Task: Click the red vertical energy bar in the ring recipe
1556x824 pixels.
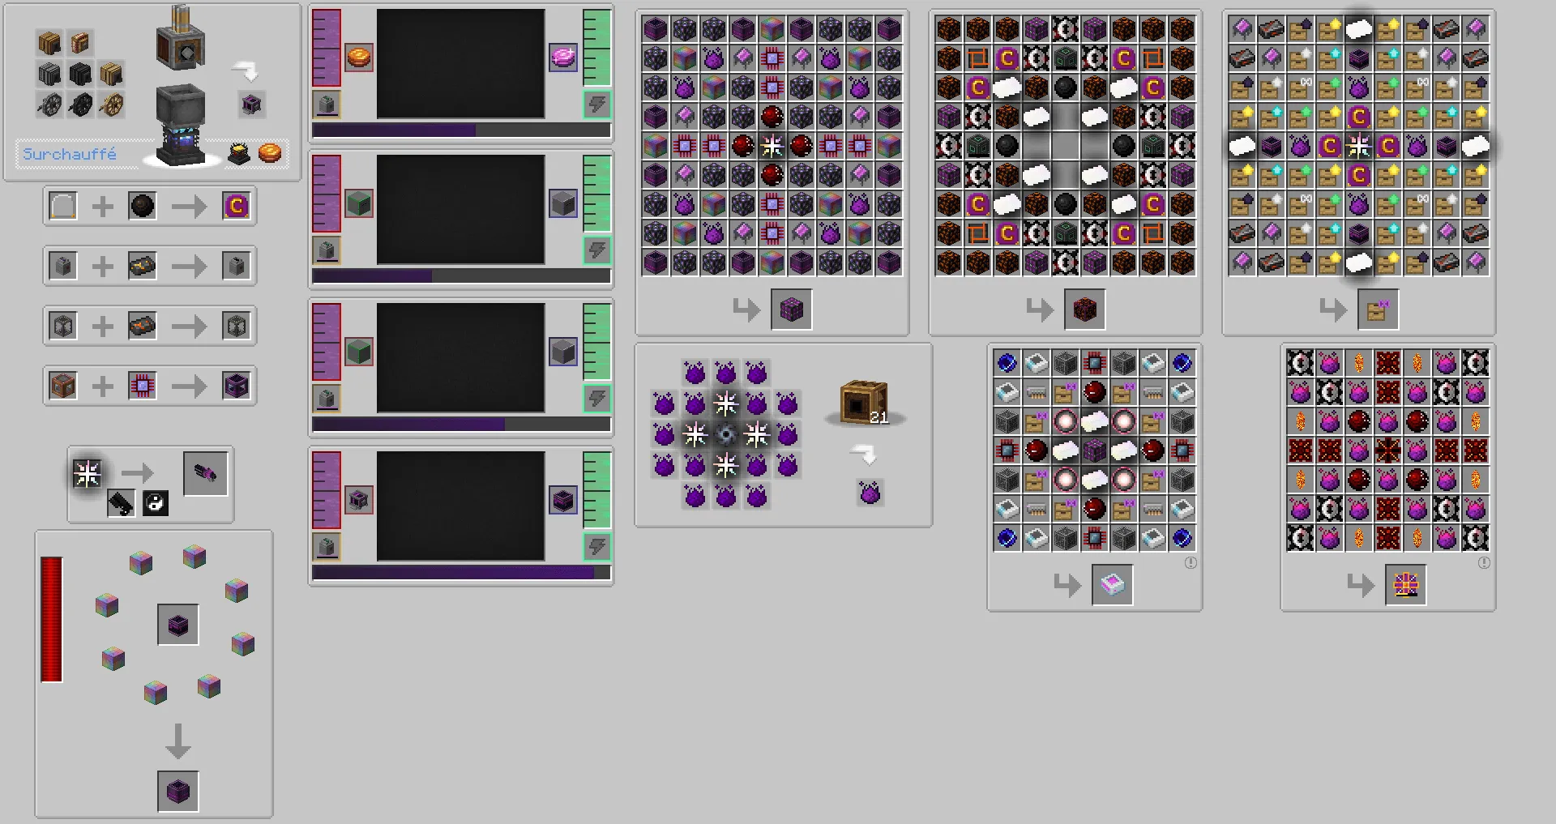Action: click(x=52, y=619)
